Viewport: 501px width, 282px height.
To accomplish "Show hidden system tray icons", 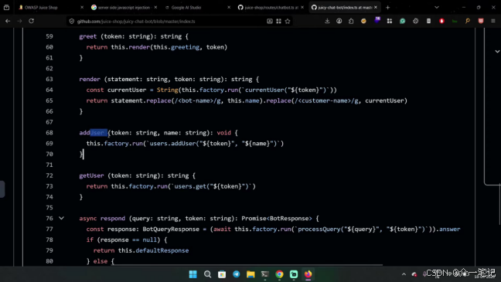I will click(x=404, y=274).
